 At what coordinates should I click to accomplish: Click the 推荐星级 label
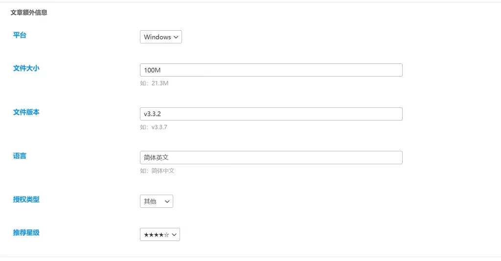point(26,233)
